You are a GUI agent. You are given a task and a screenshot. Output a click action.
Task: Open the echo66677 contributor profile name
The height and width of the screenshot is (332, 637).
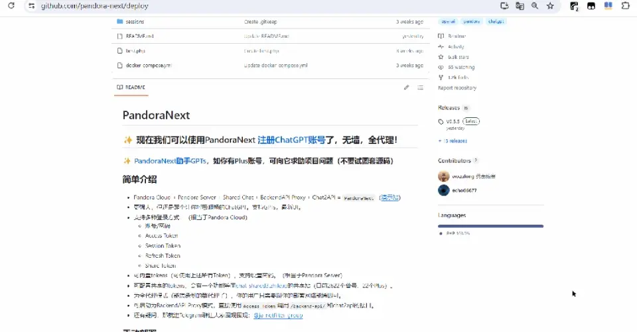click(x=464, y=190)
